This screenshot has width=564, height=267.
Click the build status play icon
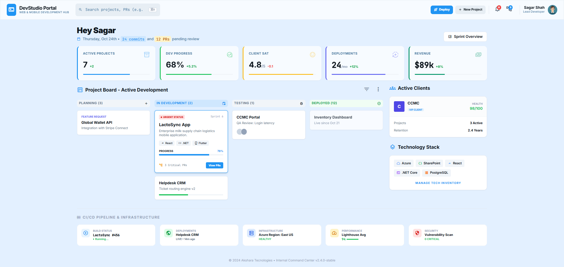click(85, 233)
